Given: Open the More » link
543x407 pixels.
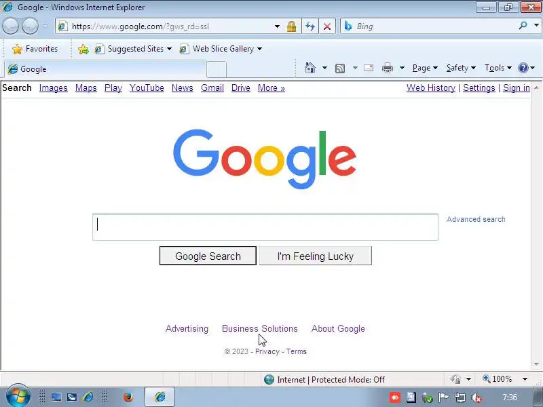Looking at the screenshot, I should (271, 88).
